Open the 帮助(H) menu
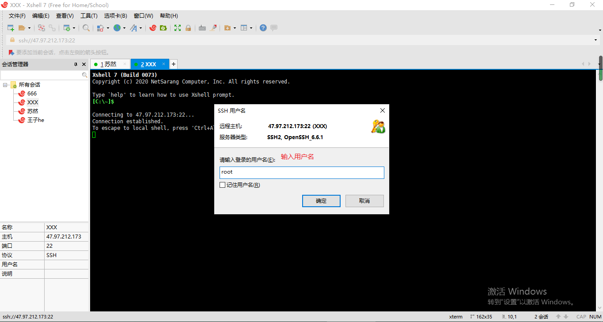 (x=169, y=16)
